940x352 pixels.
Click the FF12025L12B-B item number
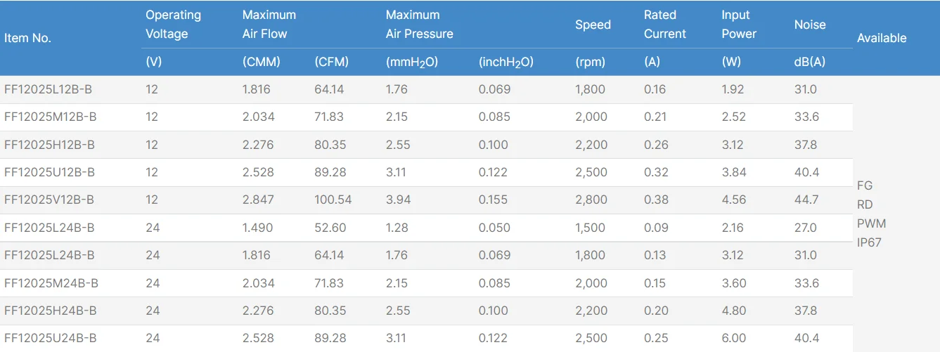pos(49,89)
